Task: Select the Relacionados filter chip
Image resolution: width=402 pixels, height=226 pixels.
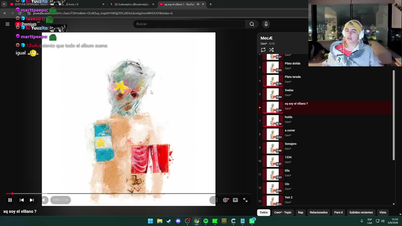Action: coord(319,213)
